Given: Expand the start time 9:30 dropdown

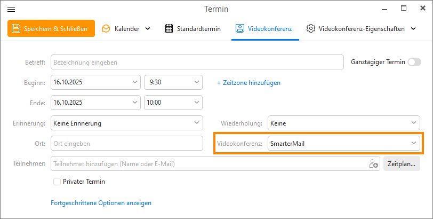Looking at the screenshot, I should 197,83.
